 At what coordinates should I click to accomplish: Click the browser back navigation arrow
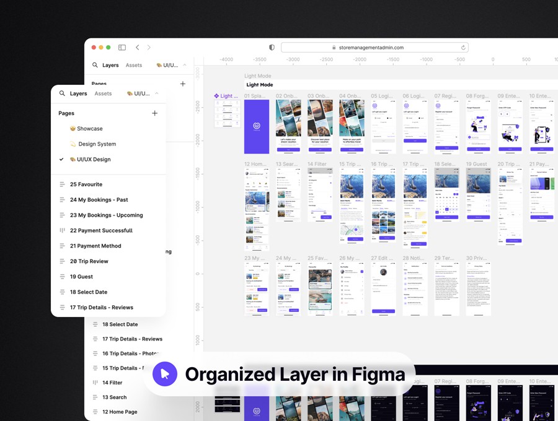tap(137, 47)
